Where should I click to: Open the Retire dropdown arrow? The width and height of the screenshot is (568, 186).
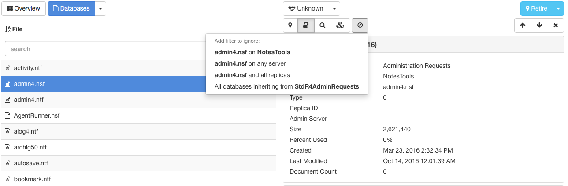(558, 8)
